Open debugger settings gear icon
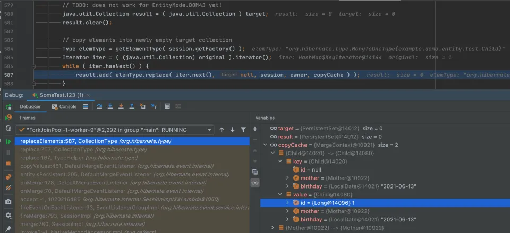510x233 pixels. coord(8,216)
